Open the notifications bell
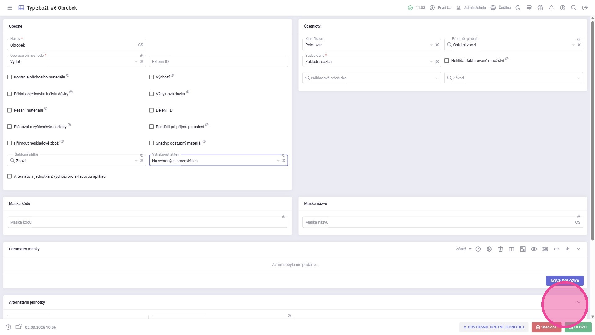The height and width of the screenshot is (335, 595). [551, 8]
